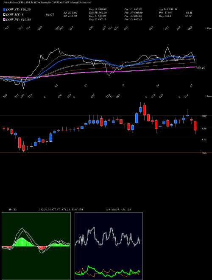Click the 745.40 EMA end label

point(200,68)
